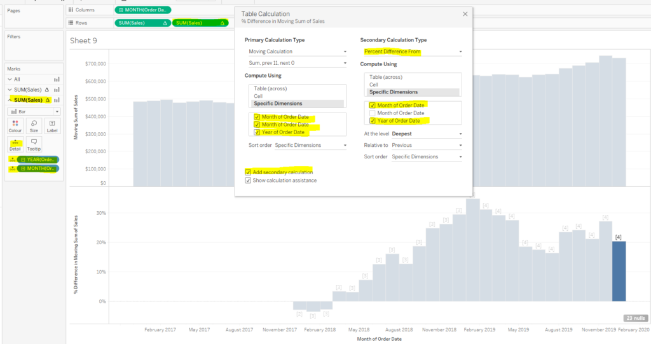Open the Label marks card
Screen dimensions: 651x344
tap(52, 125)
